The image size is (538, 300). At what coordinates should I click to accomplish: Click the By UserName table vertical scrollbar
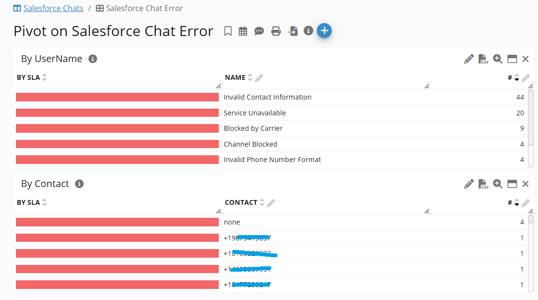pos(531,118)
